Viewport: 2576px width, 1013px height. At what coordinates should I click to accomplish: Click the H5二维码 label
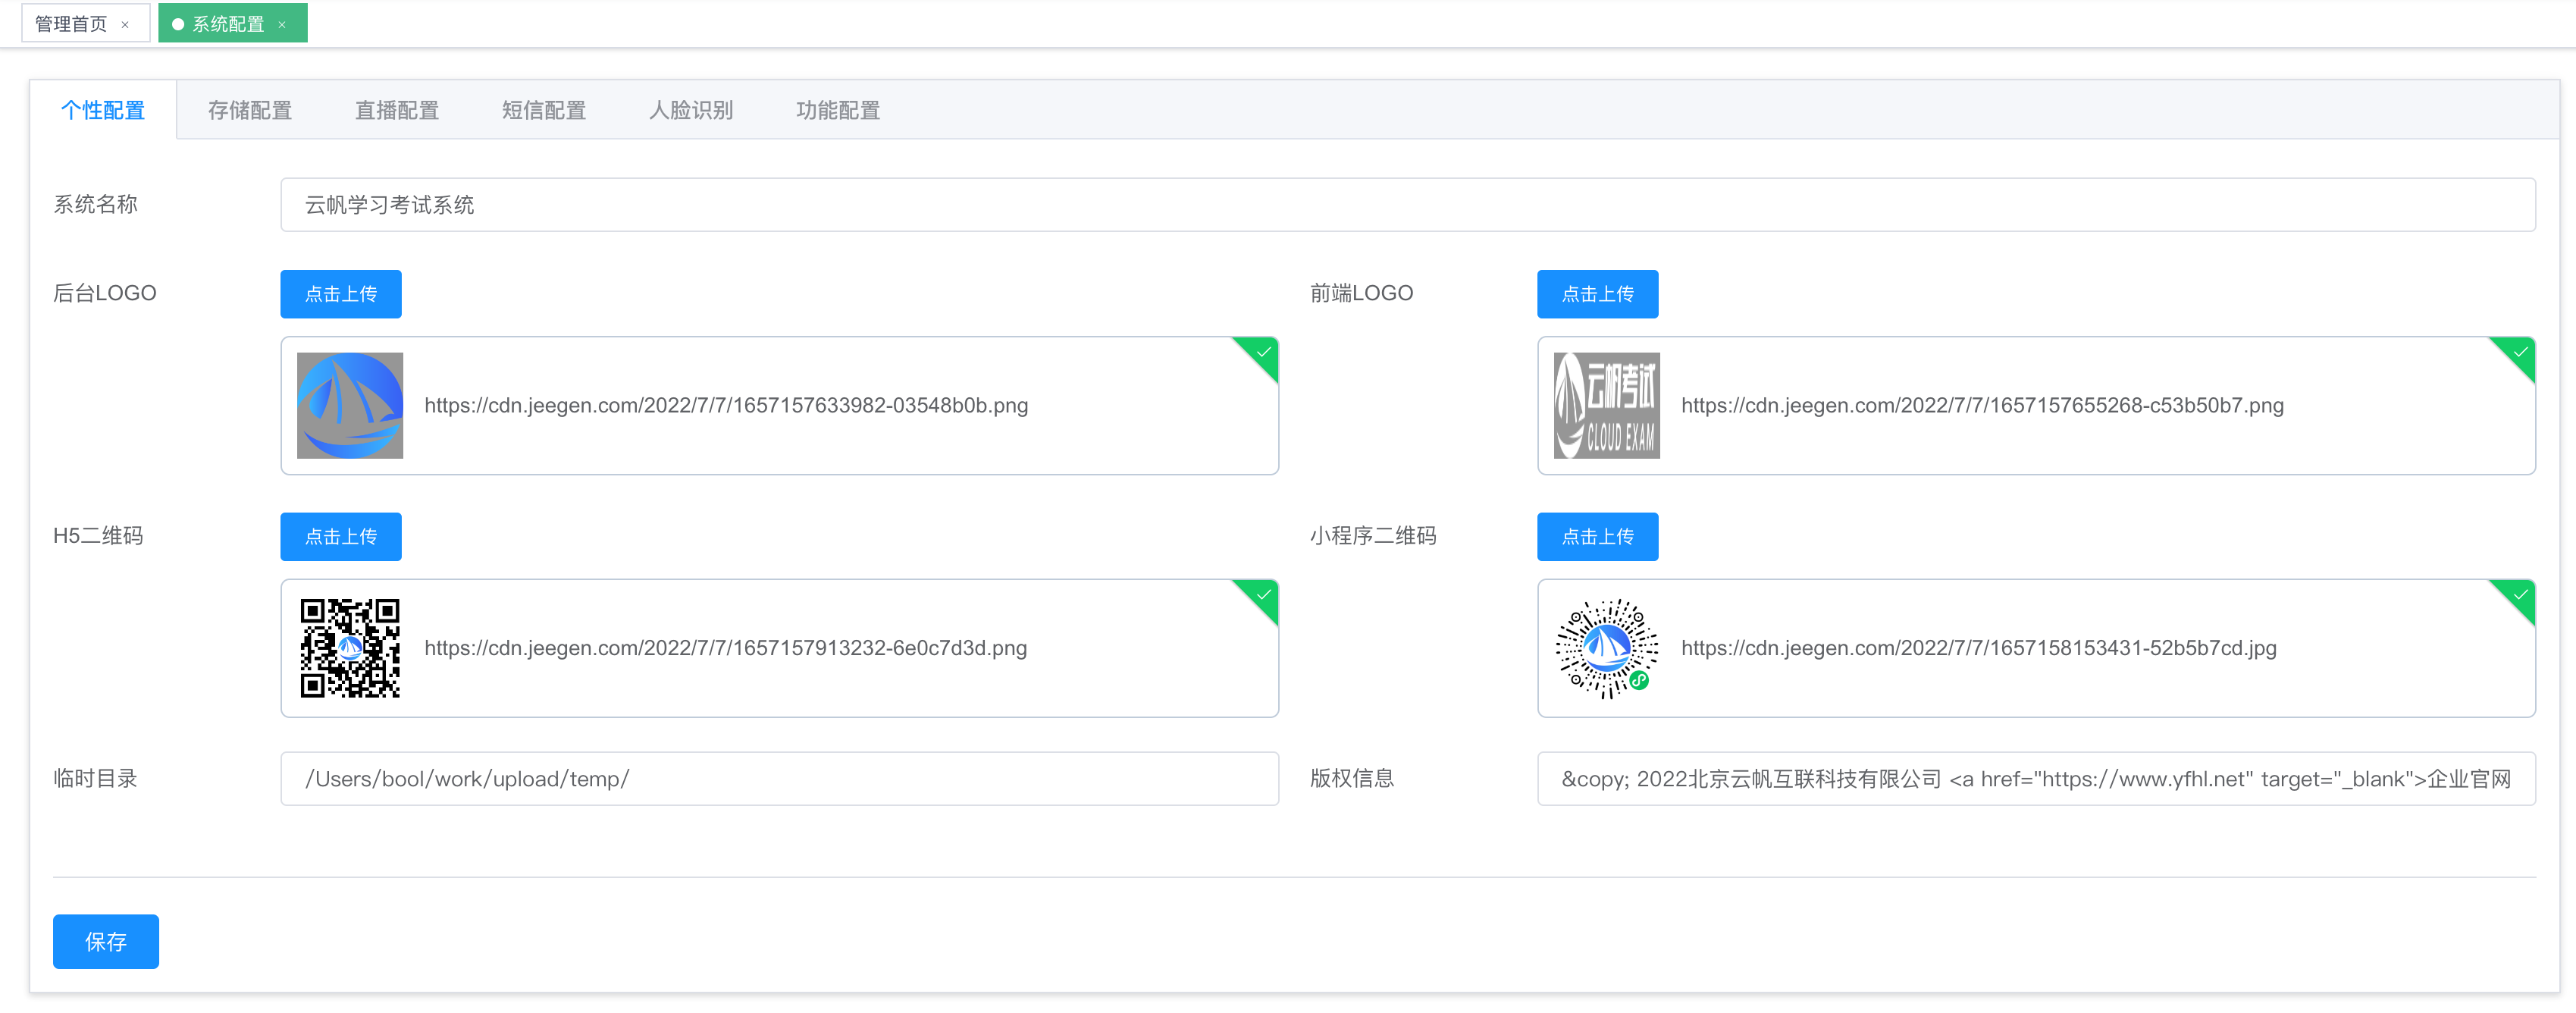[x=98, y=536]
